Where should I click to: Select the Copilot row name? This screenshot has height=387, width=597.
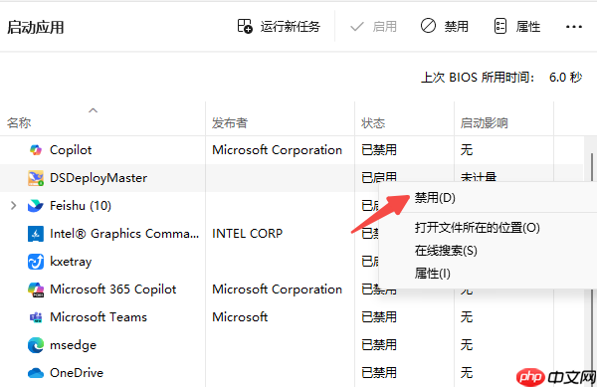click(71, 150)
